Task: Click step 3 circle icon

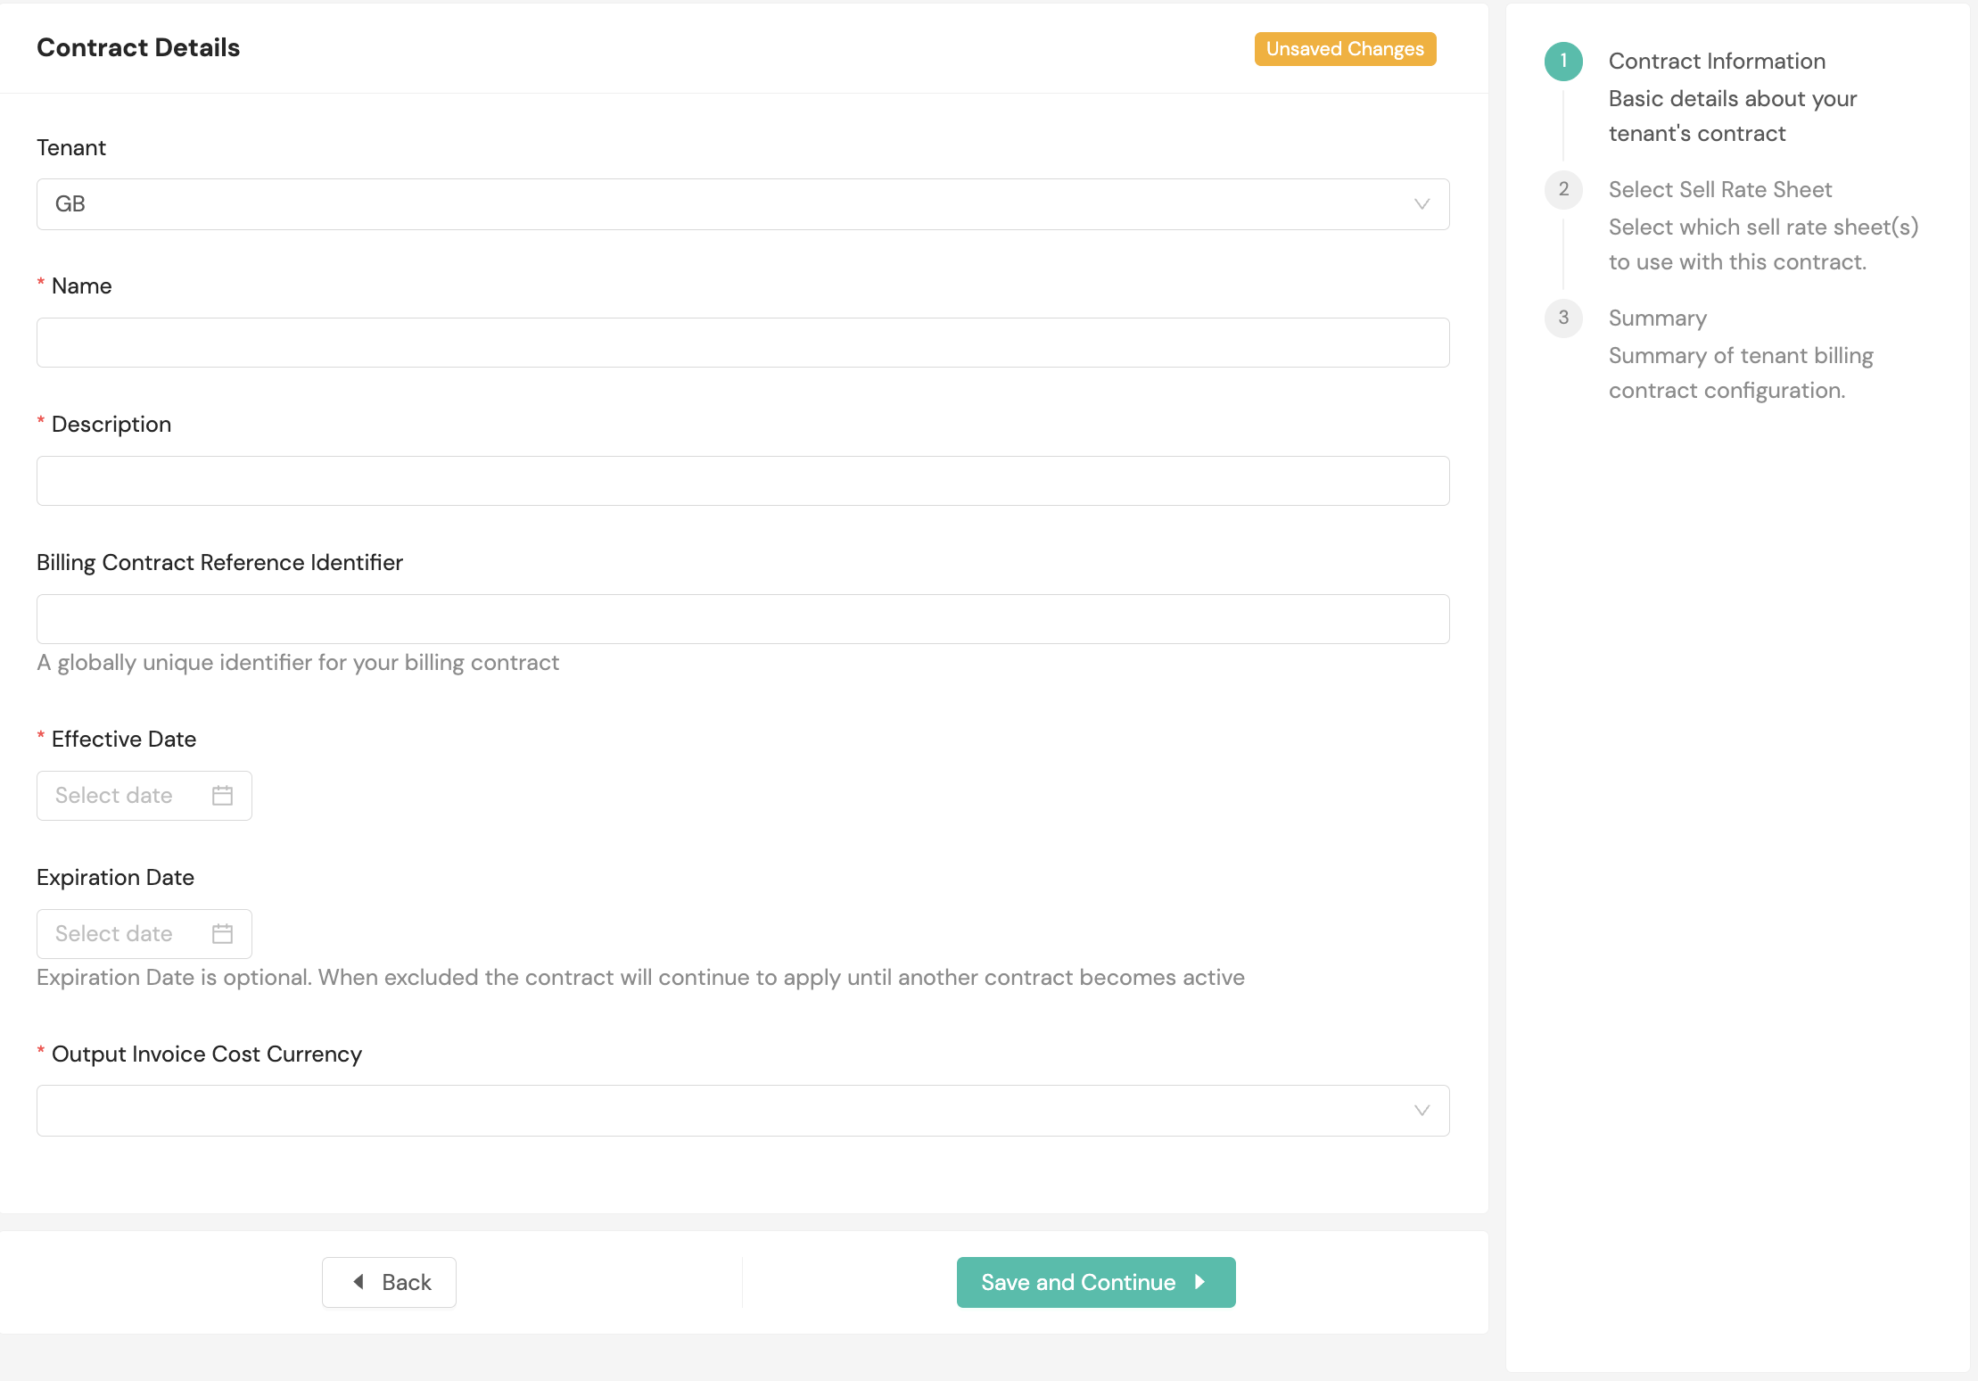Action: click(x=1563, y=318)
